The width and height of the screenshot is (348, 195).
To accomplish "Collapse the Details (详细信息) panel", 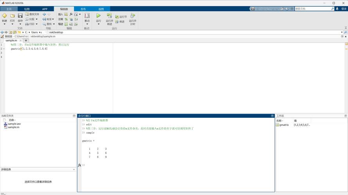I will point(74,170).
